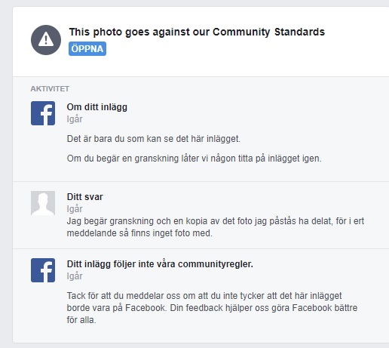The height and width of the screenshot is (348, 389).
Task: Click Tack för att du meddelar oss text
Action: pyautogui.click(x=204, y=296)
